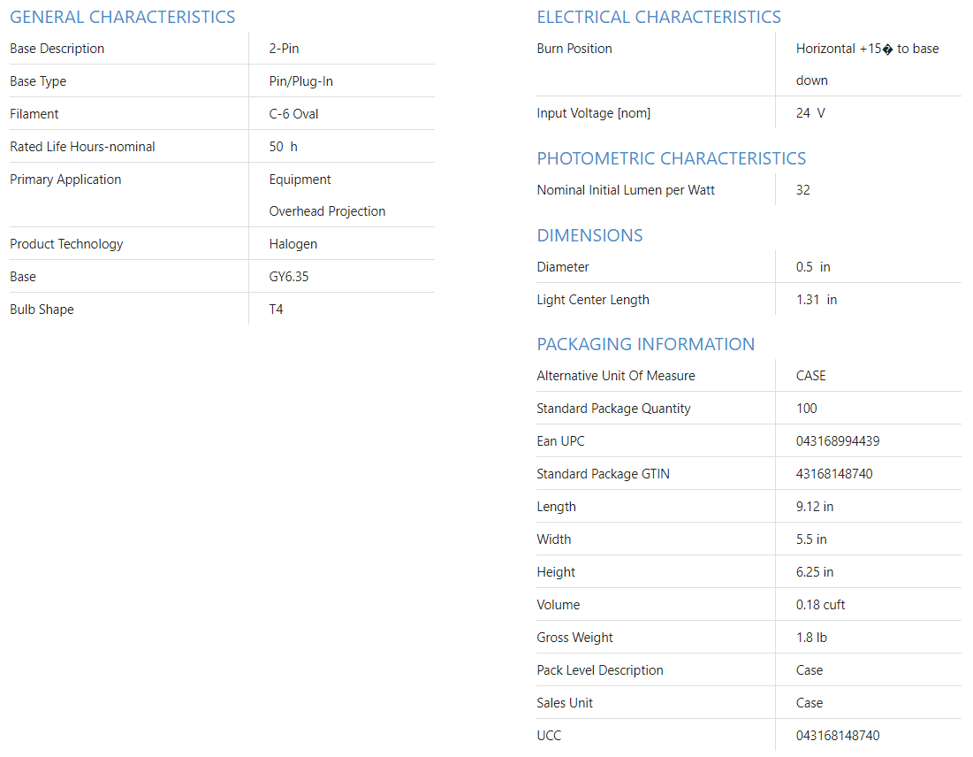Image resolution: width=973 pixels, height=757 pixels.
Task: Click the Nominal Initial Lumen per Watt label
Action: pos(625,190)
